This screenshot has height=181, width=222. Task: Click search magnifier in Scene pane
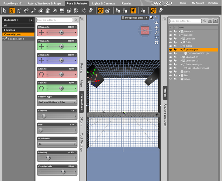pos(205,21)
